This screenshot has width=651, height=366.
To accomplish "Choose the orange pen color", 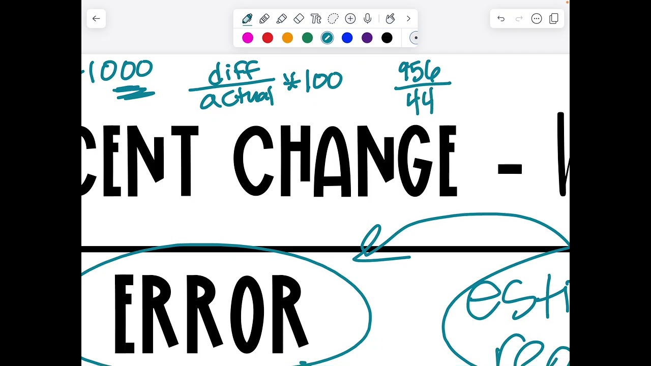I will 287,38.
